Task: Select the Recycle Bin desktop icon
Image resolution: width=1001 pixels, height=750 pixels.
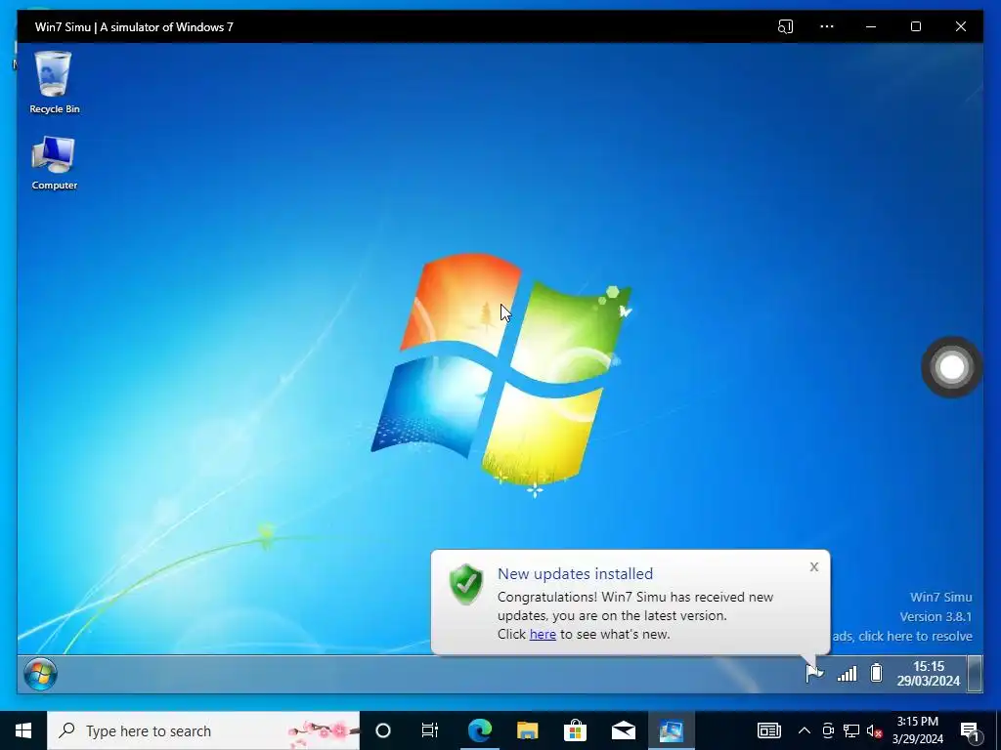Action: click(x=55, y=82)
